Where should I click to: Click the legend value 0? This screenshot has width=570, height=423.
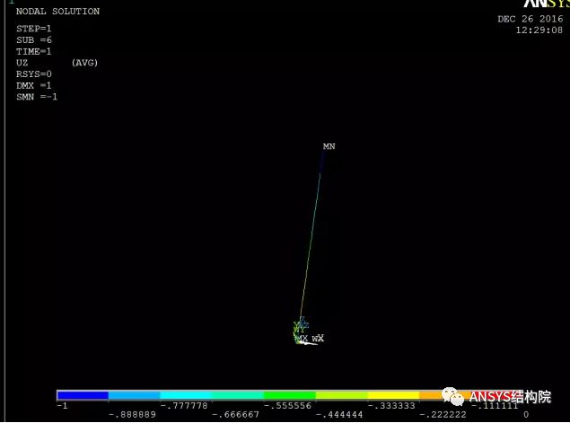[x=526, y=414]
